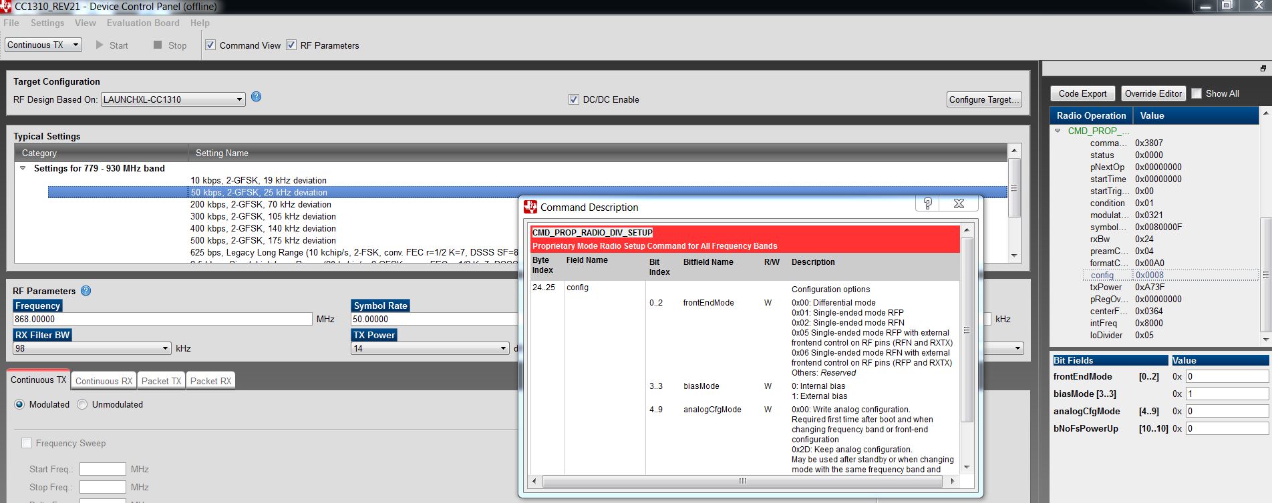This screenshot has height=503, width=1272.
Task: Close the Command Description dialog
Action: point(959,203)
